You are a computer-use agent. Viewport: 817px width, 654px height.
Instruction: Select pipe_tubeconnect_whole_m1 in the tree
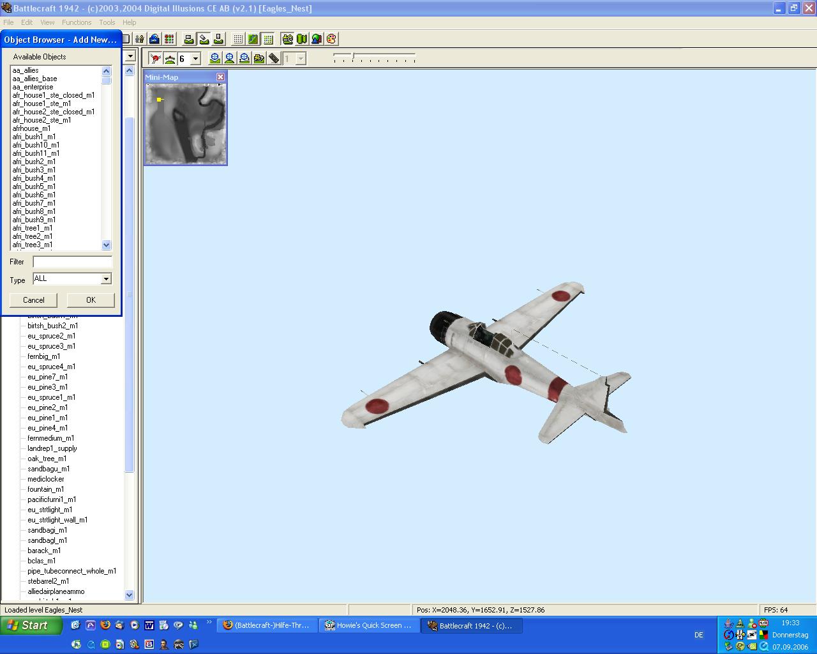tap(71, 571)
